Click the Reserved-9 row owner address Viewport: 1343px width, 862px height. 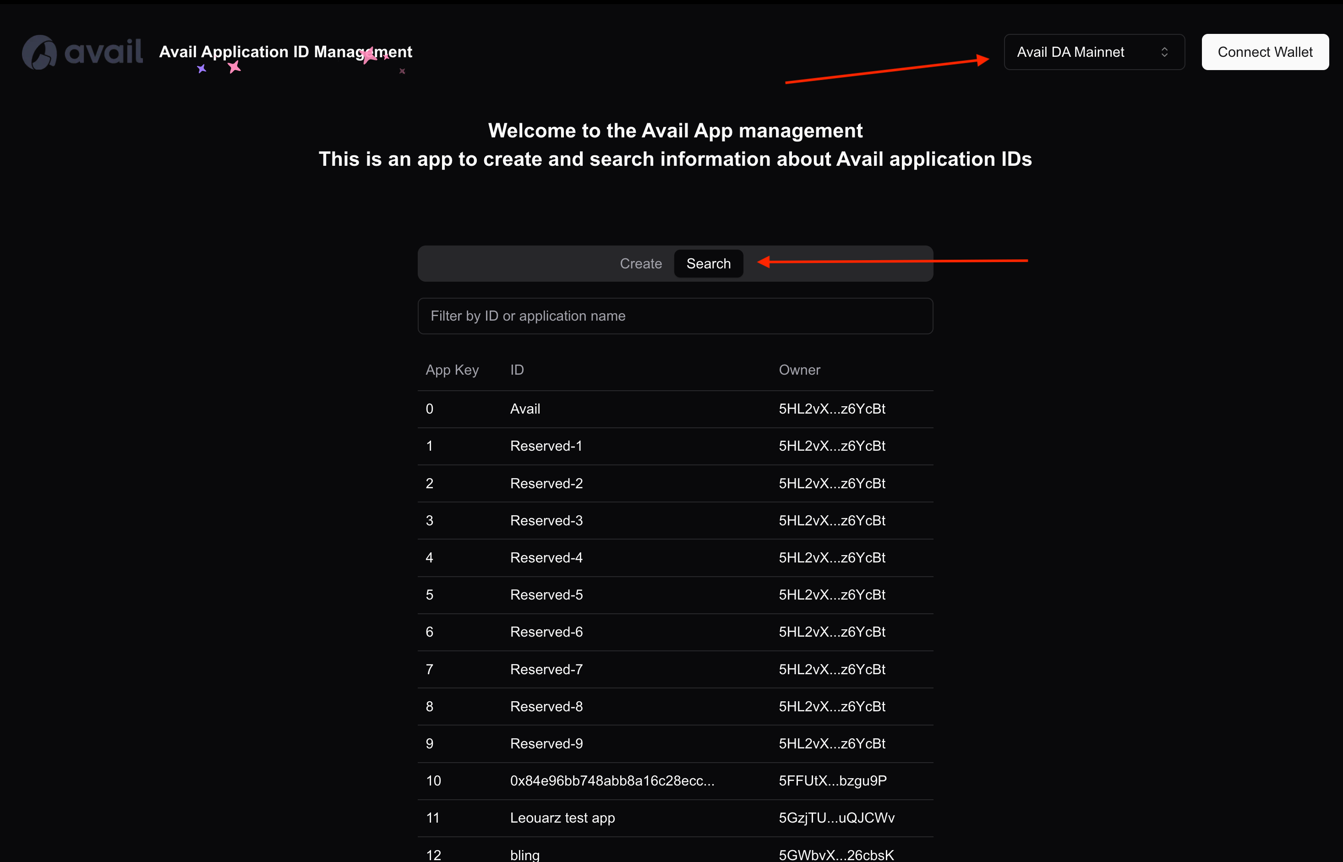tap(832, 744)
